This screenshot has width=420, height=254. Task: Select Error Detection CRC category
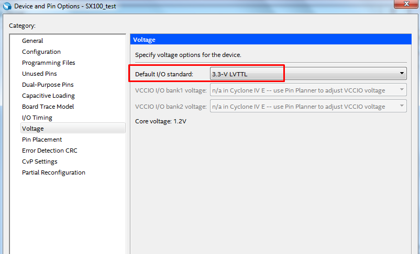click(x=50, y=151)
